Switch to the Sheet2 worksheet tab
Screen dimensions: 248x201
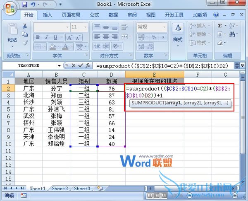coord(60,189)
